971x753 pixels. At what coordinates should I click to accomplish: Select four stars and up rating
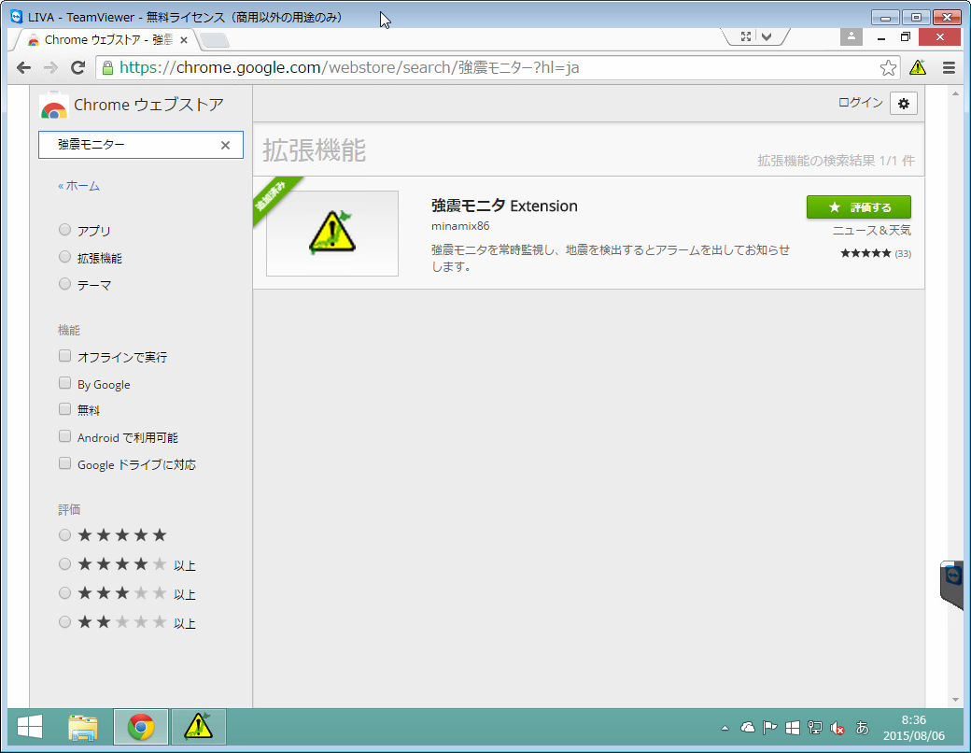click(x=64, y=564)
